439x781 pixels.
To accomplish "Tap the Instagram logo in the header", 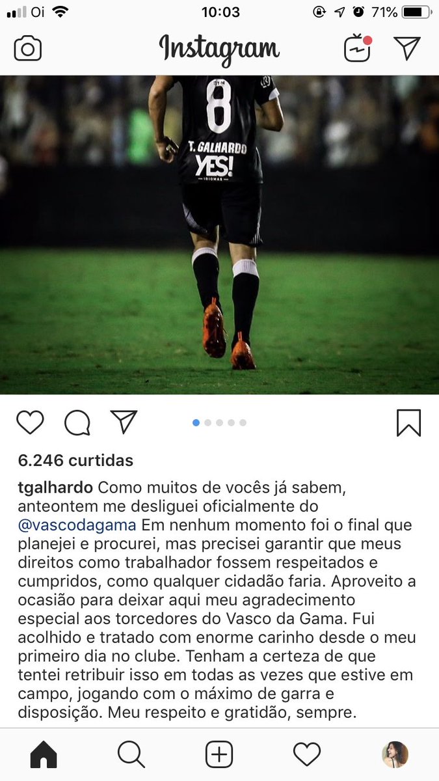I will click(219, 49).
